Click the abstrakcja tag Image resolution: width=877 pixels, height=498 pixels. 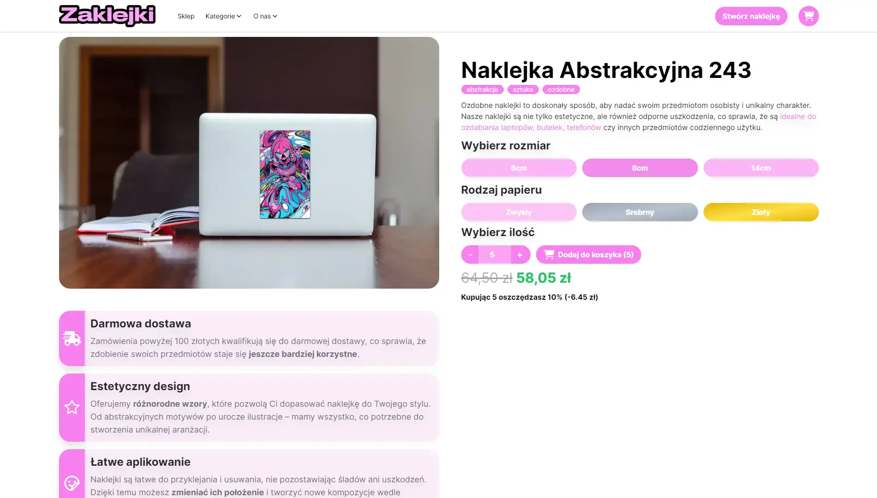pyautogui.click(x=482, y=89)
